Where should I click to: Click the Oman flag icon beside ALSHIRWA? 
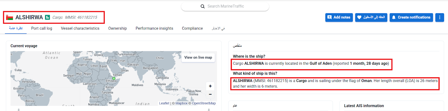10,17
